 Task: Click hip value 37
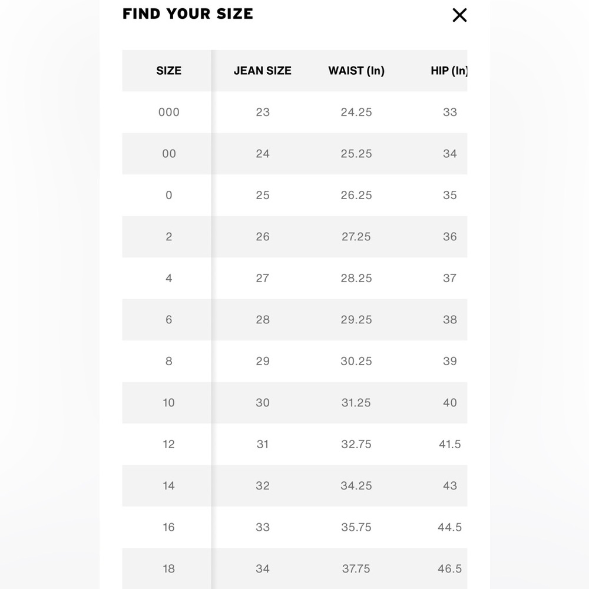click(x=449, y=278)
